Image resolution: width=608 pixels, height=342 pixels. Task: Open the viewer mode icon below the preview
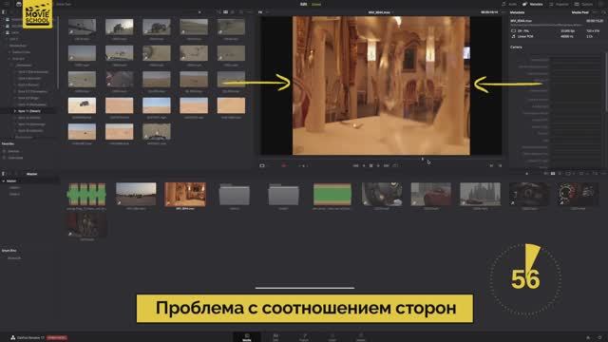(x=262, y=165)
